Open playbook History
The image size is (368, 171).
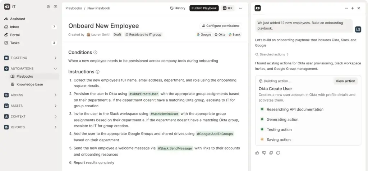178,8
